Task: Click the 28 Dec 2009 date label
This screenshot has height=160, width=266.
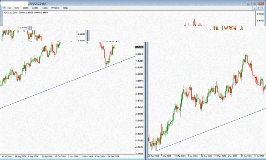Action: 114,156
